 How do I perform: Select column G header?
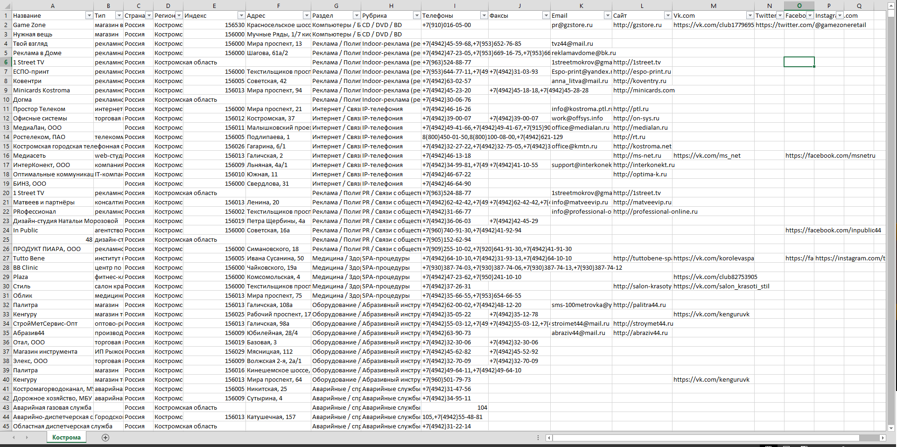336,6
